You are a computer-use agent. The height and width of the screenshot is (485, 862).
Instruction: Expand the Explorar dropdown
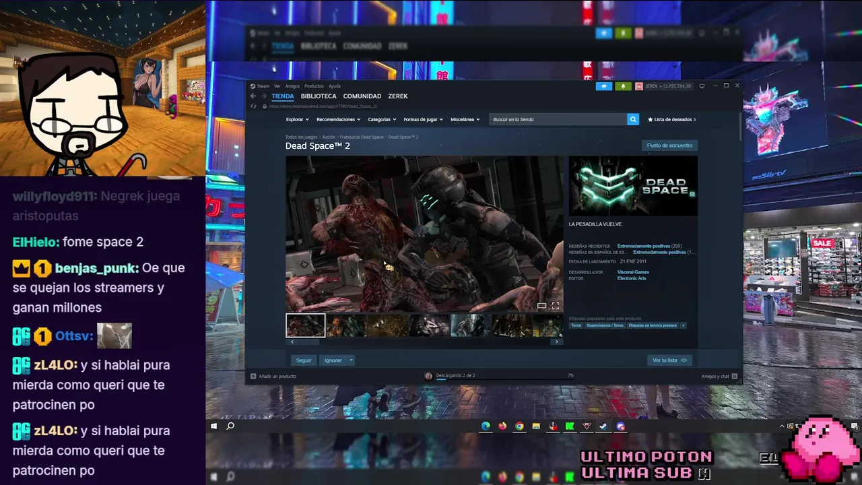coord(298,119)
